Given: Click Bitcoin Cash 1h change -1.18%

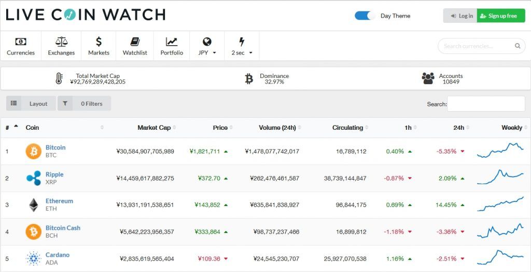Looking at the screenshot, I should pyautogui.click(x=394, y=232).
